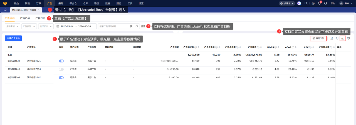Open the 设置 top menu

tap(141, 3)
